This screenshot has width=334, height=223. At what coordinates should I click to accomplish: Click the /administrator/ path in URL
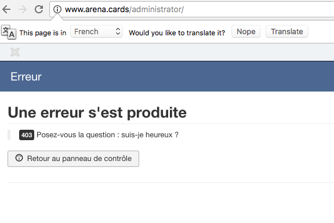[157, 9]
